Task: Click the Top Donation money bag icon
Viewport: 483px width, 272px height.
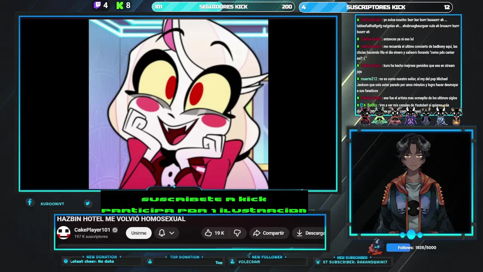Action: coord(150,261)
